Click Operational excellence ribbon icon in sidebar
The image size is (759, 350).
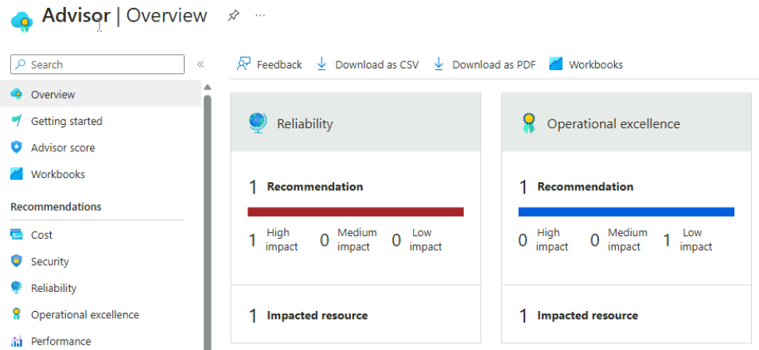coord(16,315)
